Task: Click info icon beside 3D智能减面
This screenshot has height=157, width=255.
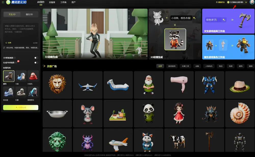Action: (15, 58)
